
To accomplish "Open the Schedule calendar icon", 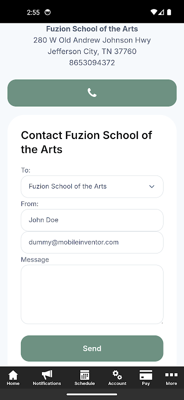I will 84,375.
